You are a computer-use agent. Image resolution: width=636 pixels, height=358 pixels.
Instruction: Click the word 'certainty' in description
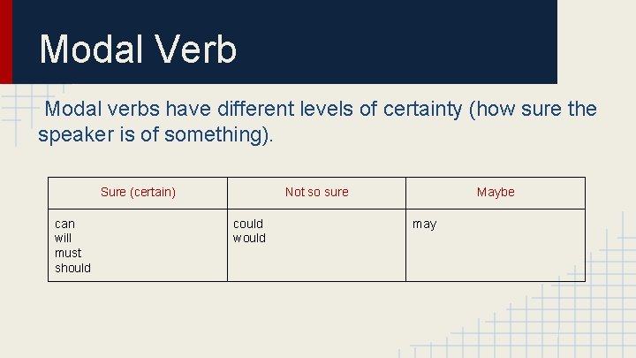[x=422, y=110]
